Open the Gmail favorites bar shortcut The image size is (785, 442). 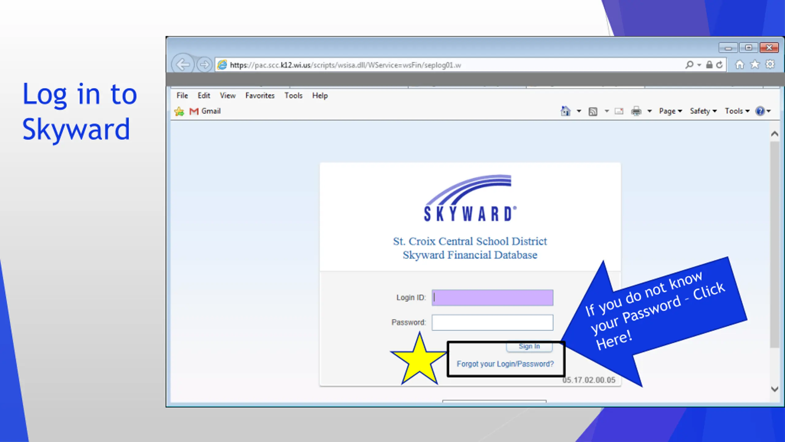[x=205, y=111]
